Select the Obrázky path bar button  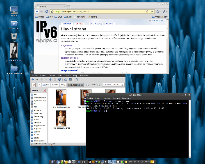pos(55,85)
